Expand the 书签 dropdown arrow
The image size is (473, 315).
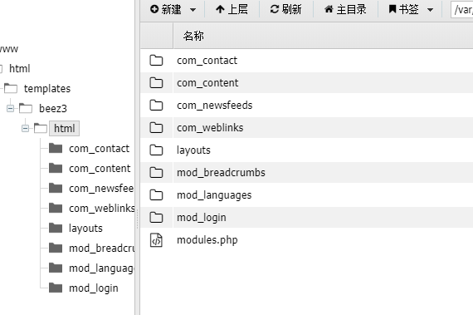431,10
